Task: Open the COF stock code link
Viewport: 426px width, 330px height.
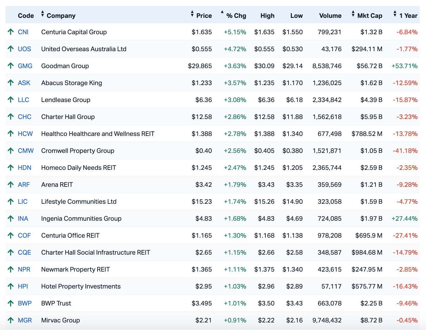Action: [24, 236]
